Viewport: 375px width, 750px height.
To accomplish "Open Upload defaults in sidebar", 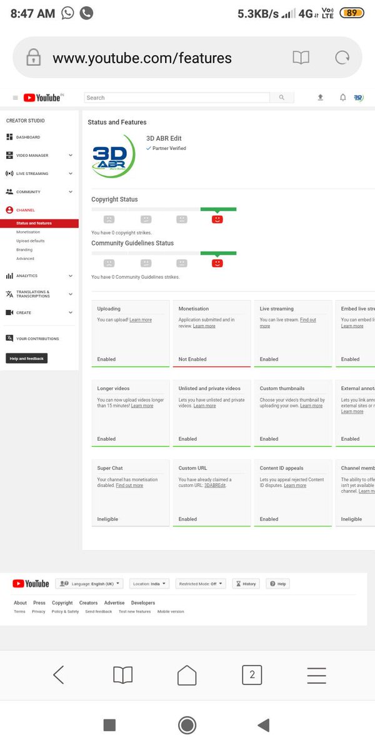I will (31, 241).
